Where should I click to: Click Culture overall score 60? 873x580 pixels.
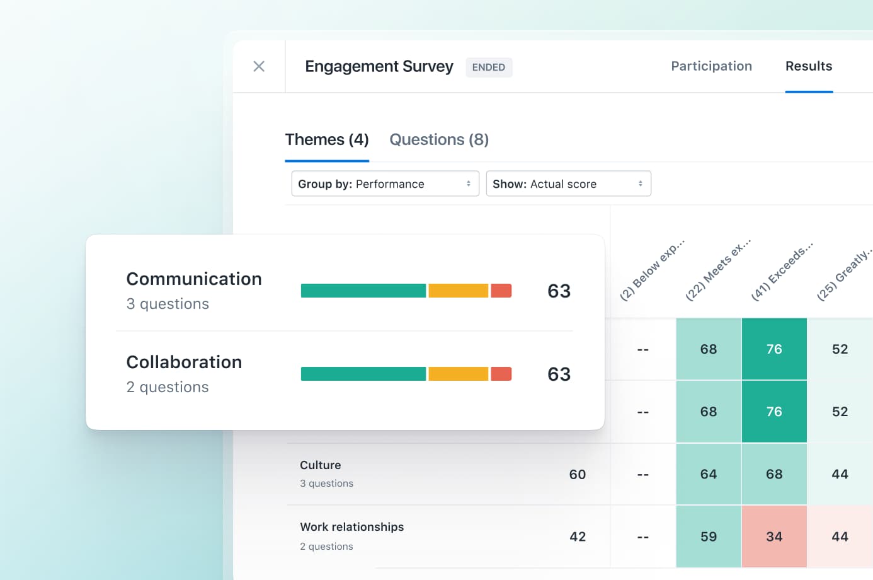578,474
